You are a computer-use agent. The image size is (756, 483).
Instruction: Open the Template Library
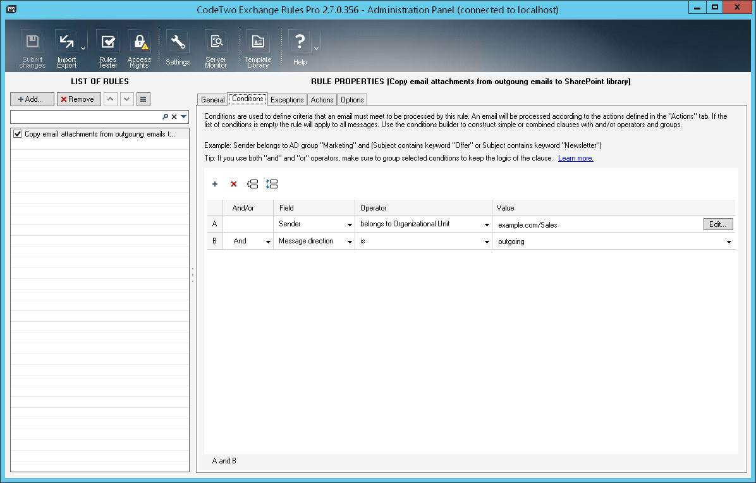point(258,49)
